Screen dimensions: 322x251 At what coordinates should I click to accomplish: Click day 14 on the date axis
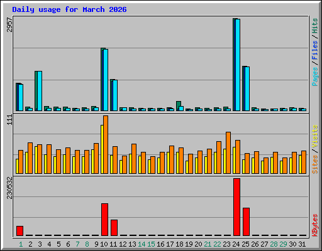coord(142,244)
